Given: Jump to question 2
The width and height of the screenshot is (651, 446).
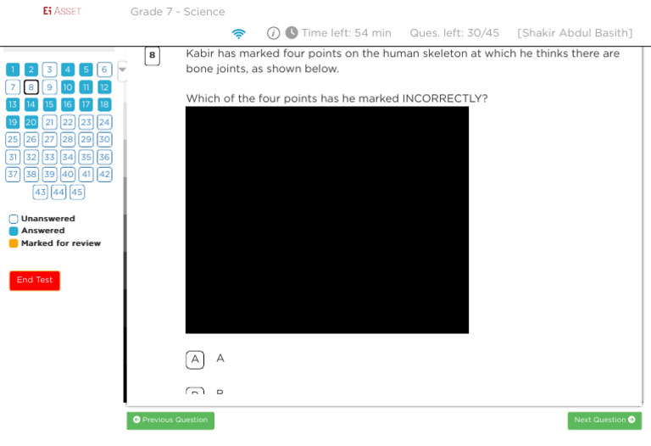Looking at the screenshot, I should coord(31,70).
